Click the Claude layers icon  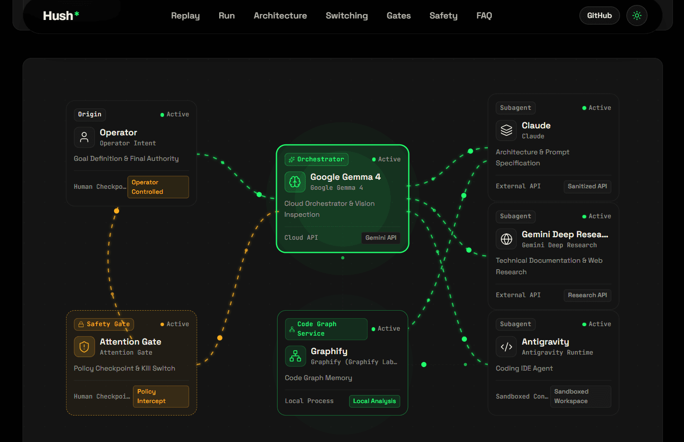click(506, 130)
